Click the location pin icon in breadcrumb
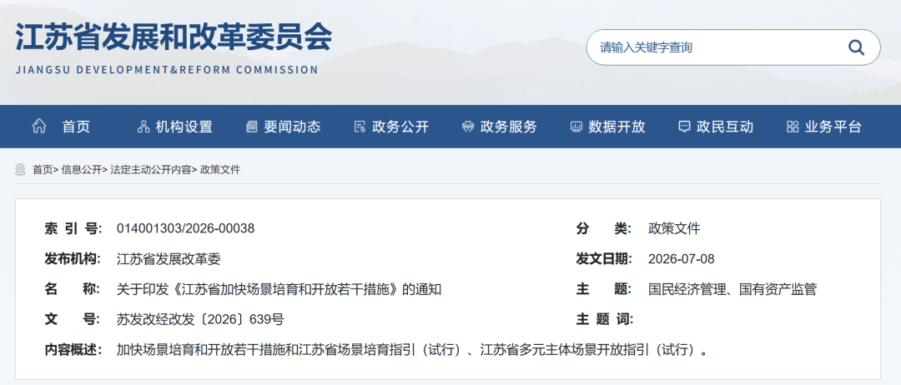 pos(21,169)
